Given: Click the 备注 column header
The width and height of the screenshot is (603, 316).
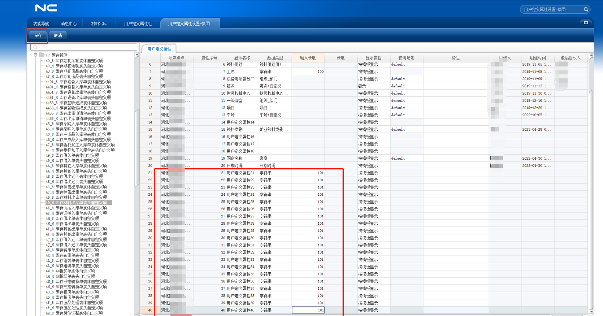Looking at the screenshot, I should coord(456,58).
